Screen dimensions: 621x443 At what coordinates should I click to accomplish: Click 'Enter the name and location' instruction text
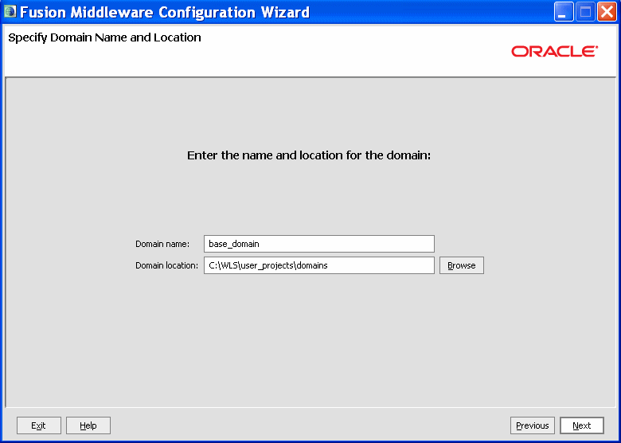(x=309, y=155)
